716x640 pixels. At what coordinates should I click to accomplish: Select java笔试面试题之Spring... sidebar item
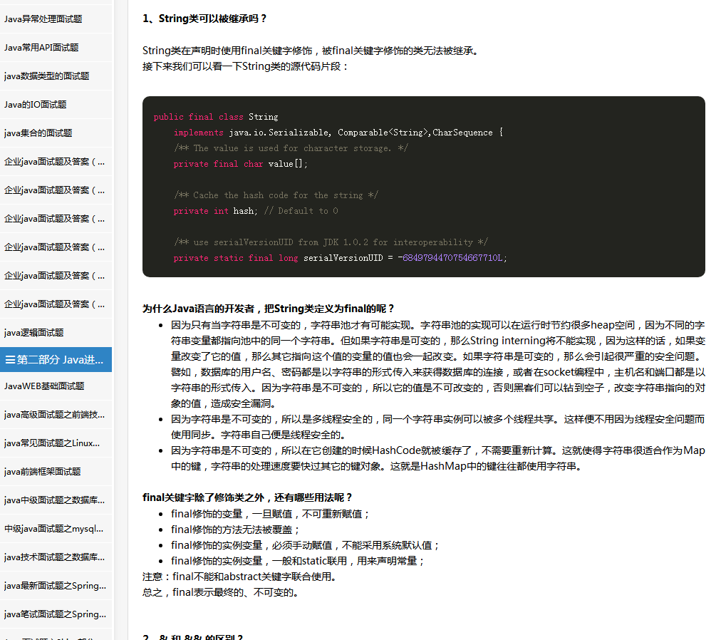tap(55, 614)
